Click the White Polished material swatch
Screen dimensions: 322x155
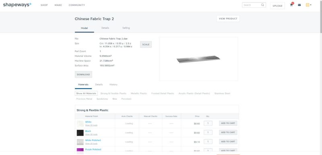(80, 142)
